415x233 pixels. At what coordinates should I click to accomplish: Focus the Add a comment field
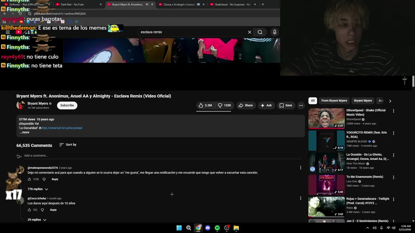(x=163, y=156)
